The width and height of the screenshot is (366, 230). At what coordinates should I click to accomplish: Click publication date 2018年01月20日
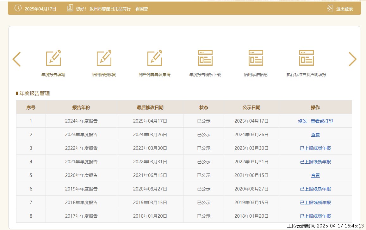[x=251, y=216]
